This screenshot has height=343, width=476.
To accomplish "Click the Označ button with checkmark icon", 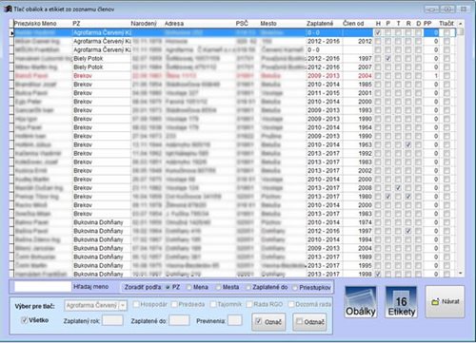I will (268, 322).
